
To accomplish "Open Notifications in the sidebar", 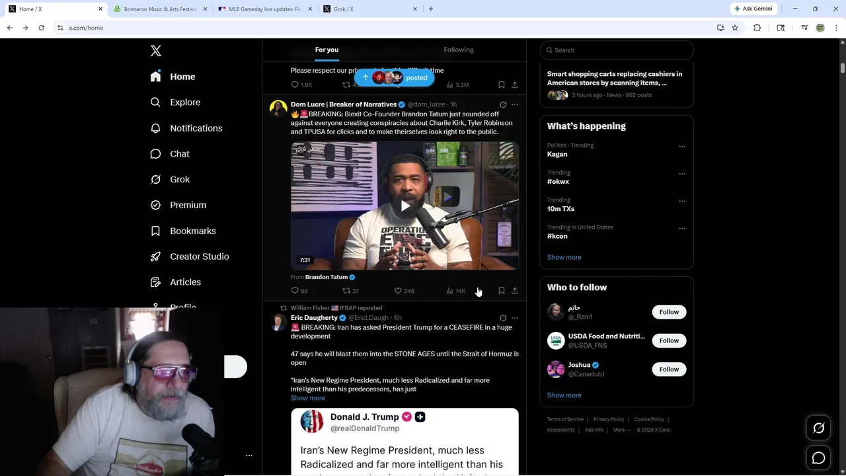I will point(186,128).
